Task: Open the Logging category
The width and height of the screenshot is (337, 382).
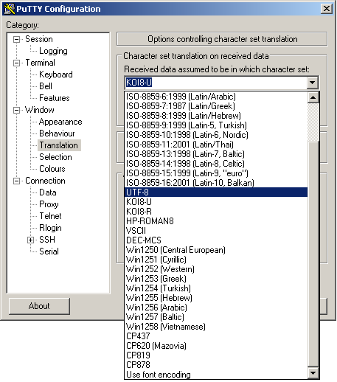Action: pyautogui.click(x=53, y=51)
